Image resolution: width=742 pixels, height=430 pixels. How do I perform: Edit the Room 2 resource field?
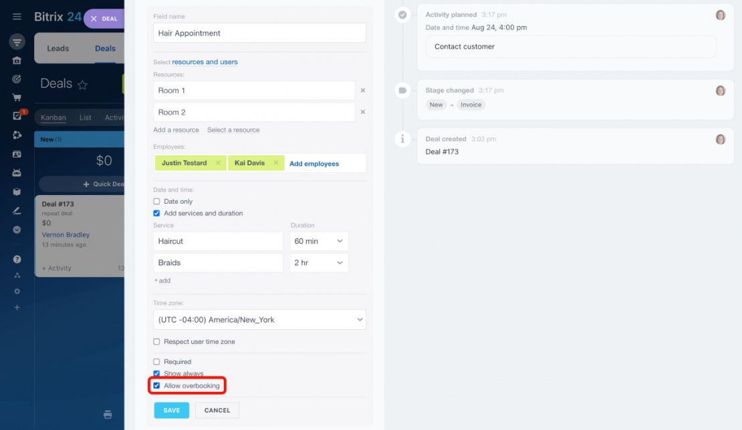(254, 112)
